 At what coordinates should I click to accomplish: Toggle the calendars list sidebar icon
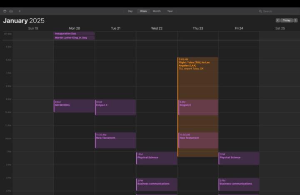pyautogui.click(x=5, y=11)
